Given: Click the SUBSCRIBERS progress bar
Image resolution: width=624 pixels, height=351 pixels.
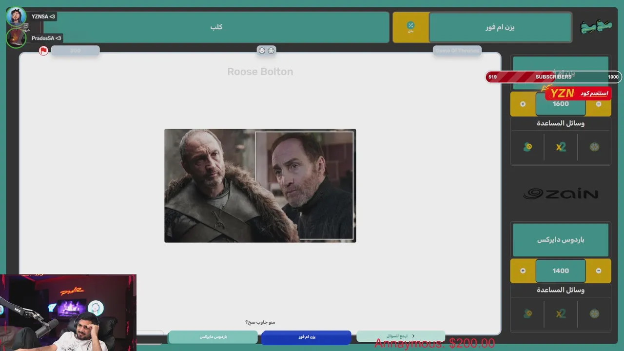Looking at the screenshot, I should tap(553, 77).
